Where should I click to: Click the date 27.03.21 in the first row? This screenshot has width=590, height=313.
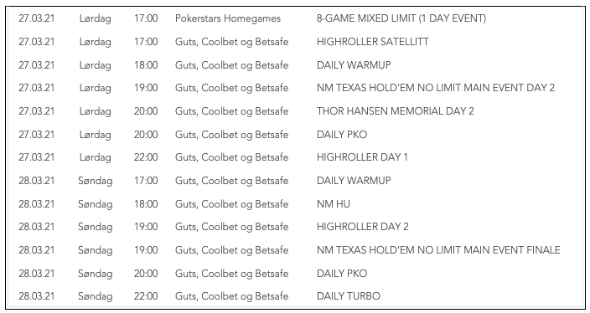[37, 18]
